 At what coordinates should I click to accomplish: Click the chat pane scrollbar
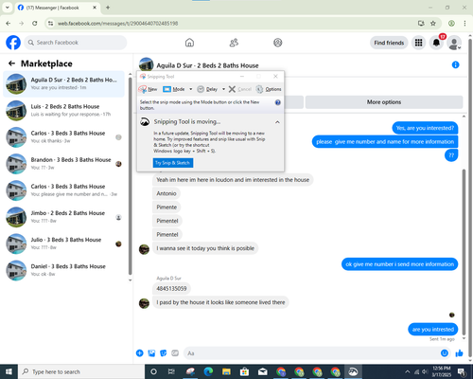tap(464, 252)
